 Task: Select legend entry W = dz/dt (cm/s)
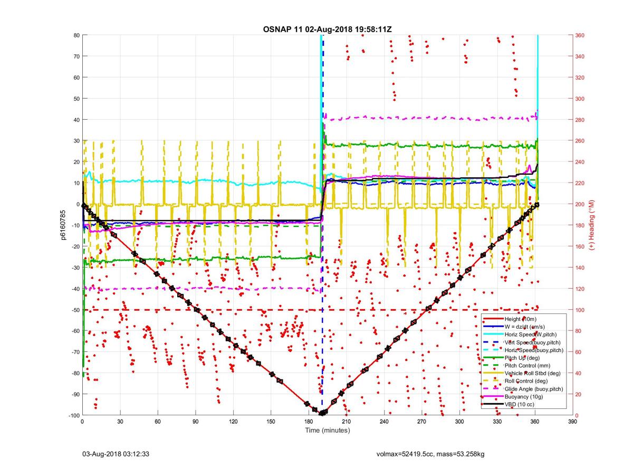click(x=526, y=327)
